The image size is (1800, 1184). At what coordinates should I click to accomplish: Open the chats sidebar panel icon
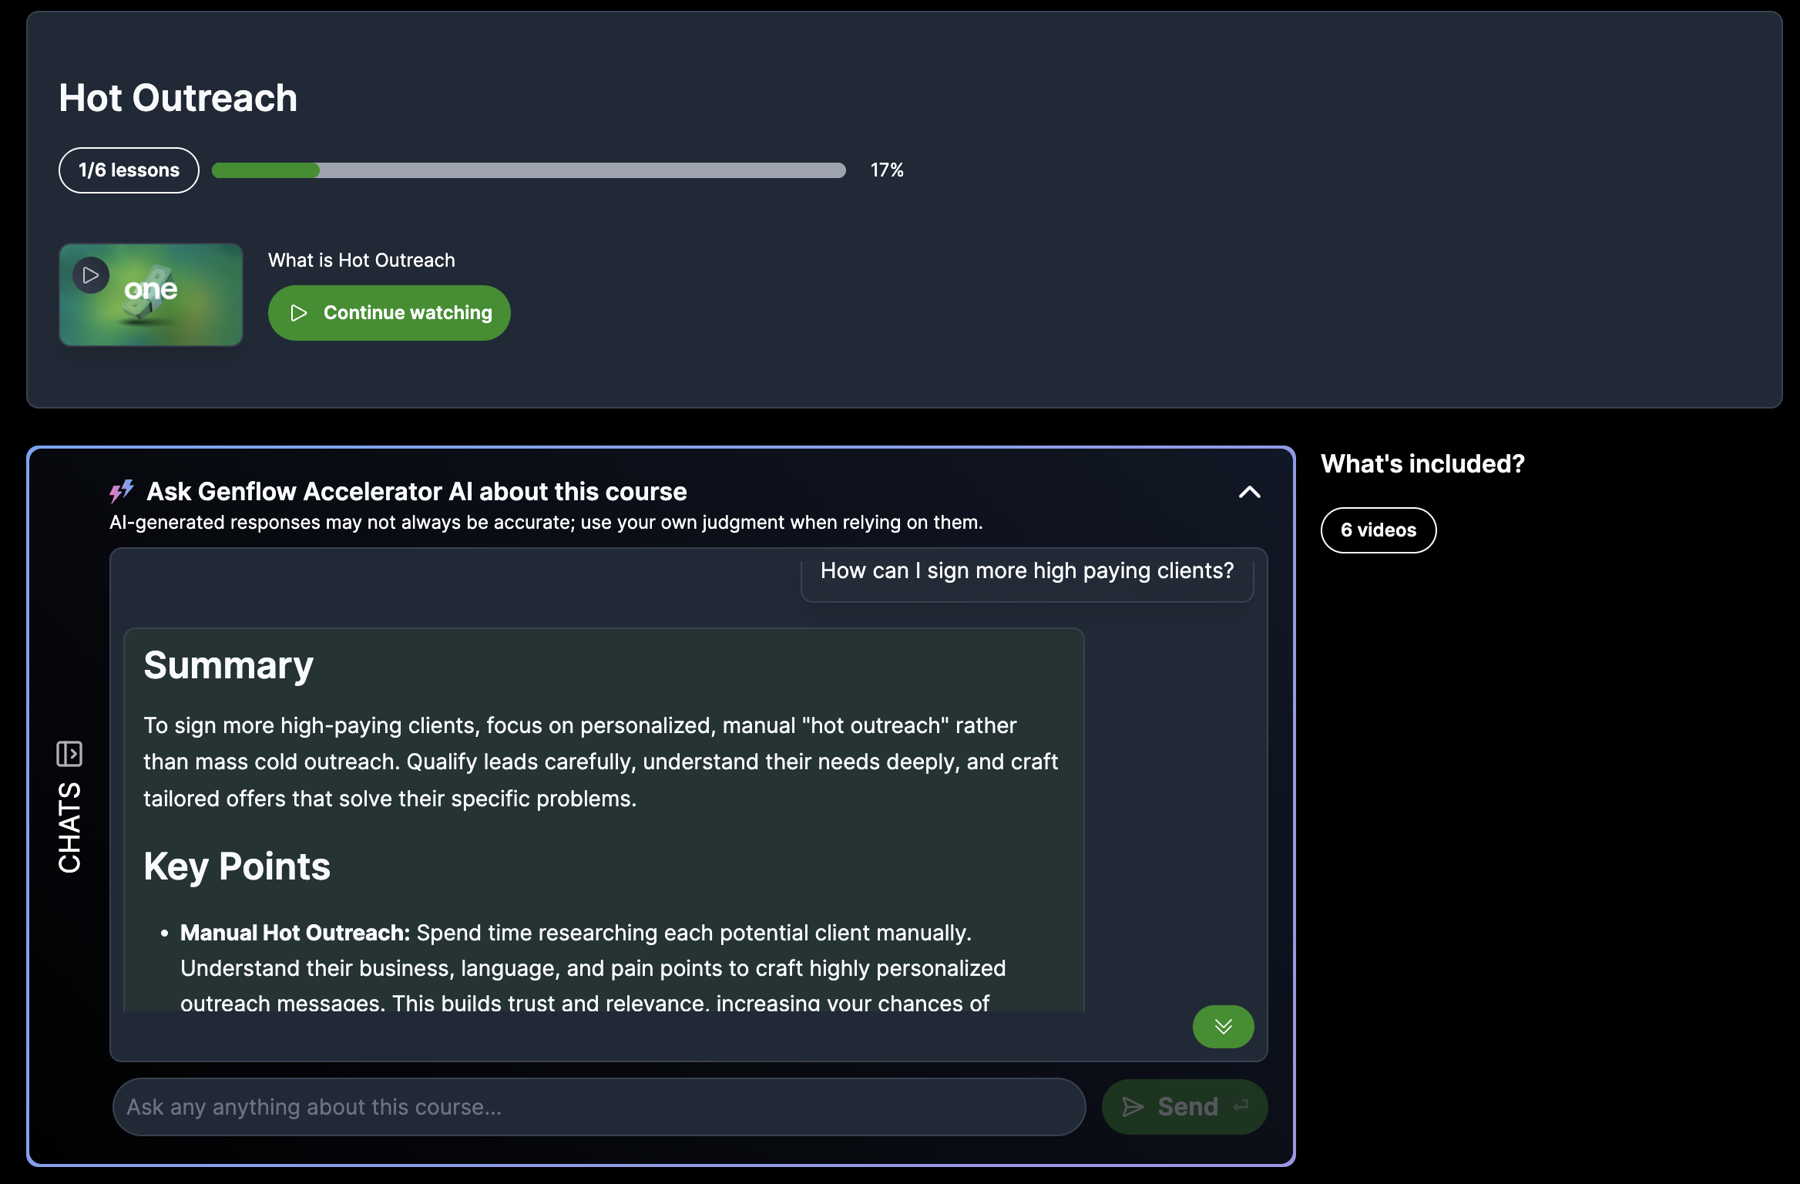(69, 753)
